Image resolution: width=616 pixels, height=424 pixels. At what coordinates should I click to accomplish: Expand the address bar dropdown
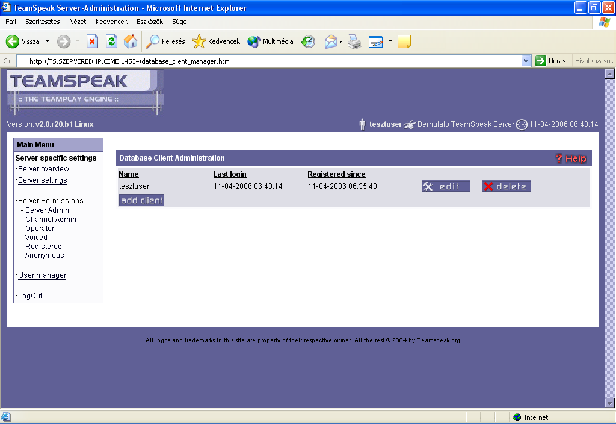(526, 61)
